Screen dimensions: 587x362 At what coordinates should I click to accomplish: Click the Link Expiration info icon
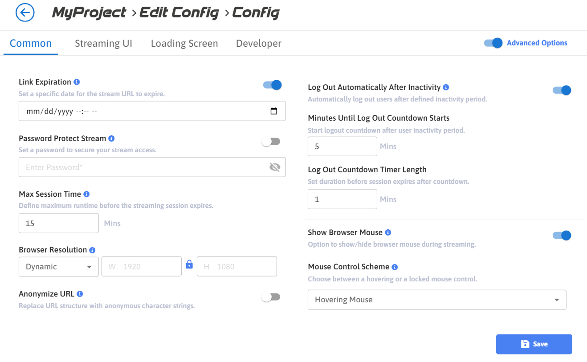pyautogui.click(x=77, y=82)
